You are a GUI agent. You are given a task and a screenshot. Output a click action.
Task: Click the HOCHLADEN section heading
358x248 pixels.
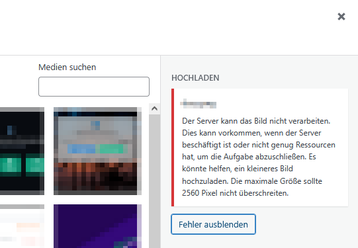195,78
